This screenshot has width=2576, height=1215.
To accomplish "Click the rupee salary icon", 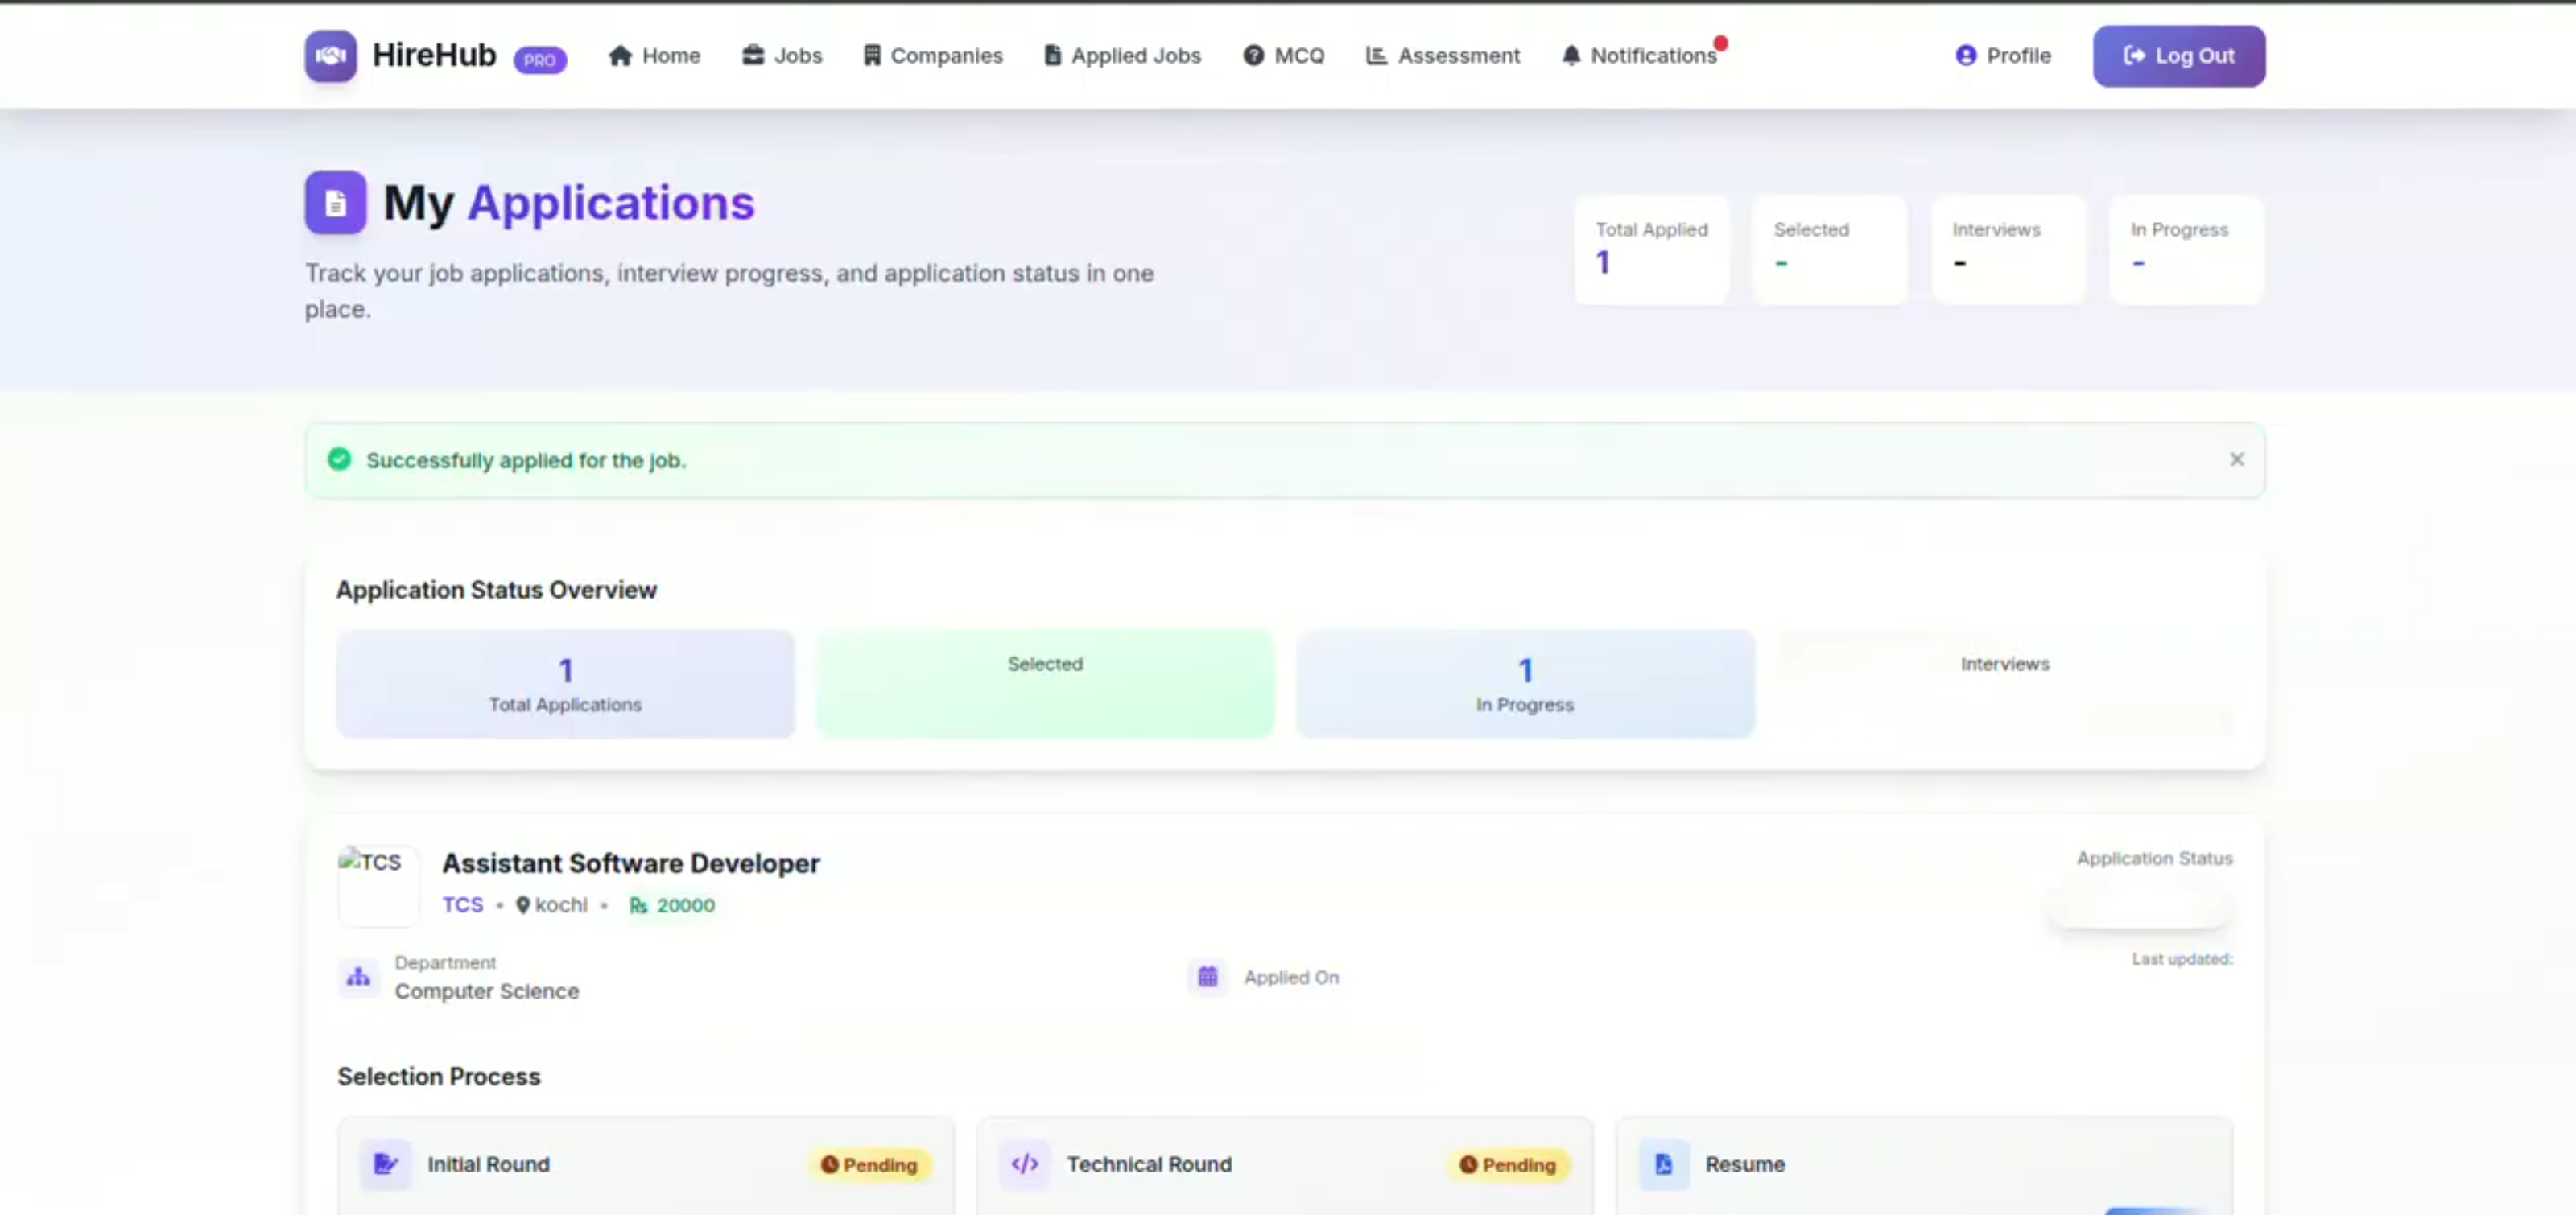I will pyautogui.click(x=638, y=905).
